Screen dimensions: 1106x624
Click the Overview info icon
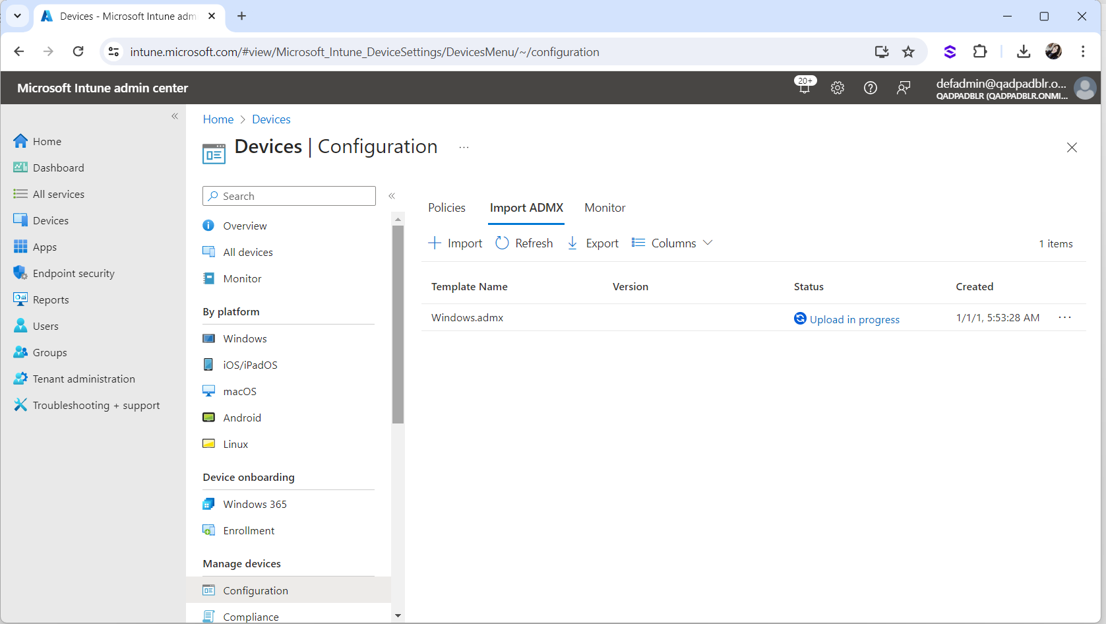pyautogui.click(x=208, y=226)
